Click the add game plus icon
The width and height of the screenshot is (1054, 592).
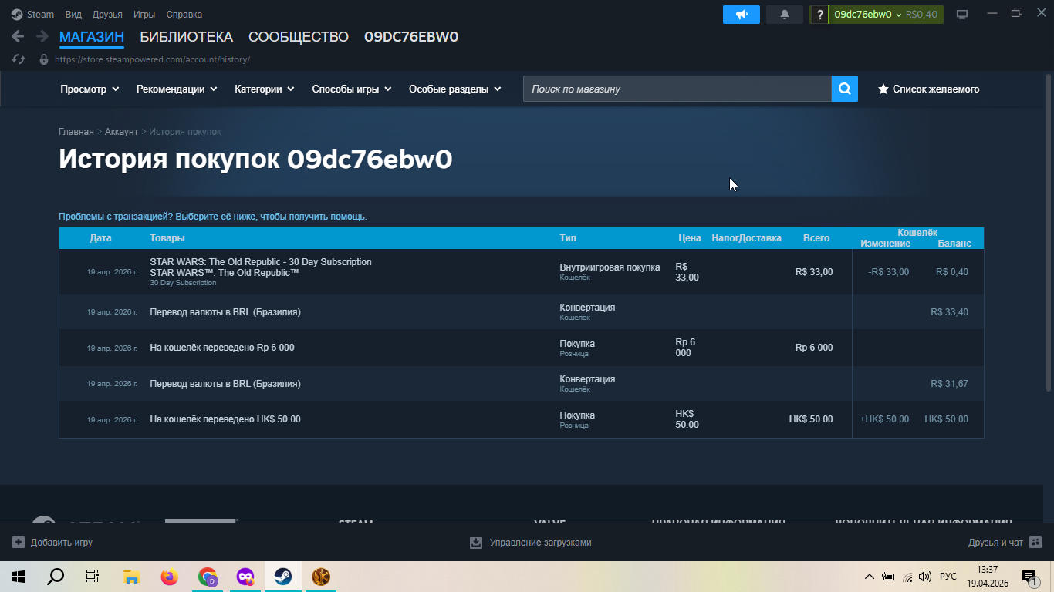pos(19,542)
